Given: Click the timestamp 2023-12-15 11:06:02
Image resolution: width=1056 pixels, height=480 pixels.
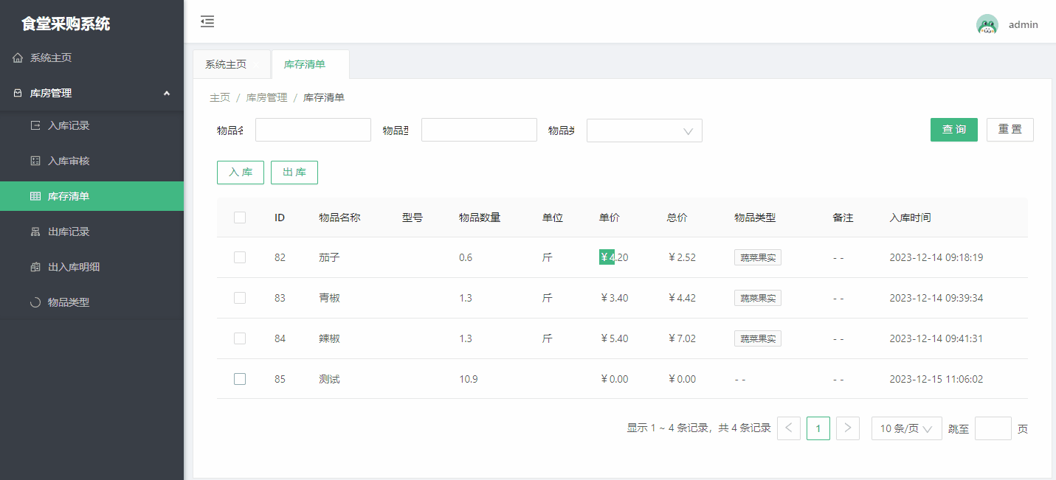Looking at the screenshot, I should click(936, 379).
